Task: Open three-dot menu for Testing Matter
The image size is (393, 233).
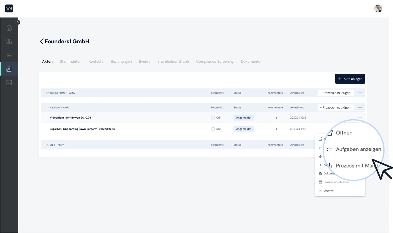Action: point(360,93)
